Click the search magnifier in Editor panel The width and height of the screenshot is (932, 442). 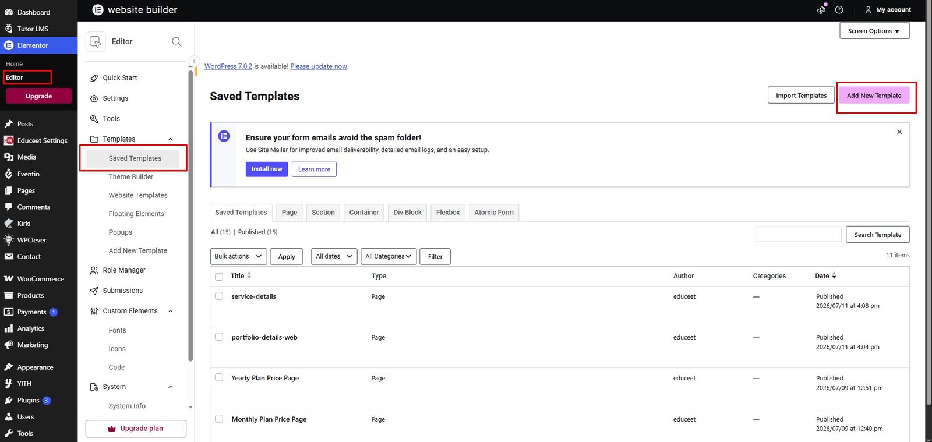(176, 41)
